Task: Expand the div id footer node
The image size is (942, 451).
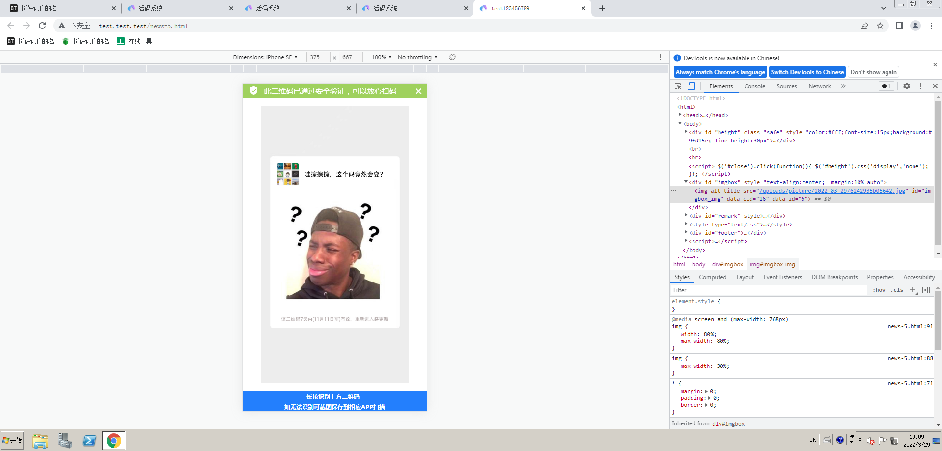Action: coord(686,232)
